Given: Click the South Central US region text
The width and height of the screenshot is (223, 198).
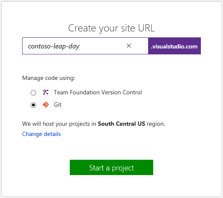Looking at the screenshot, I should (121, 124).
